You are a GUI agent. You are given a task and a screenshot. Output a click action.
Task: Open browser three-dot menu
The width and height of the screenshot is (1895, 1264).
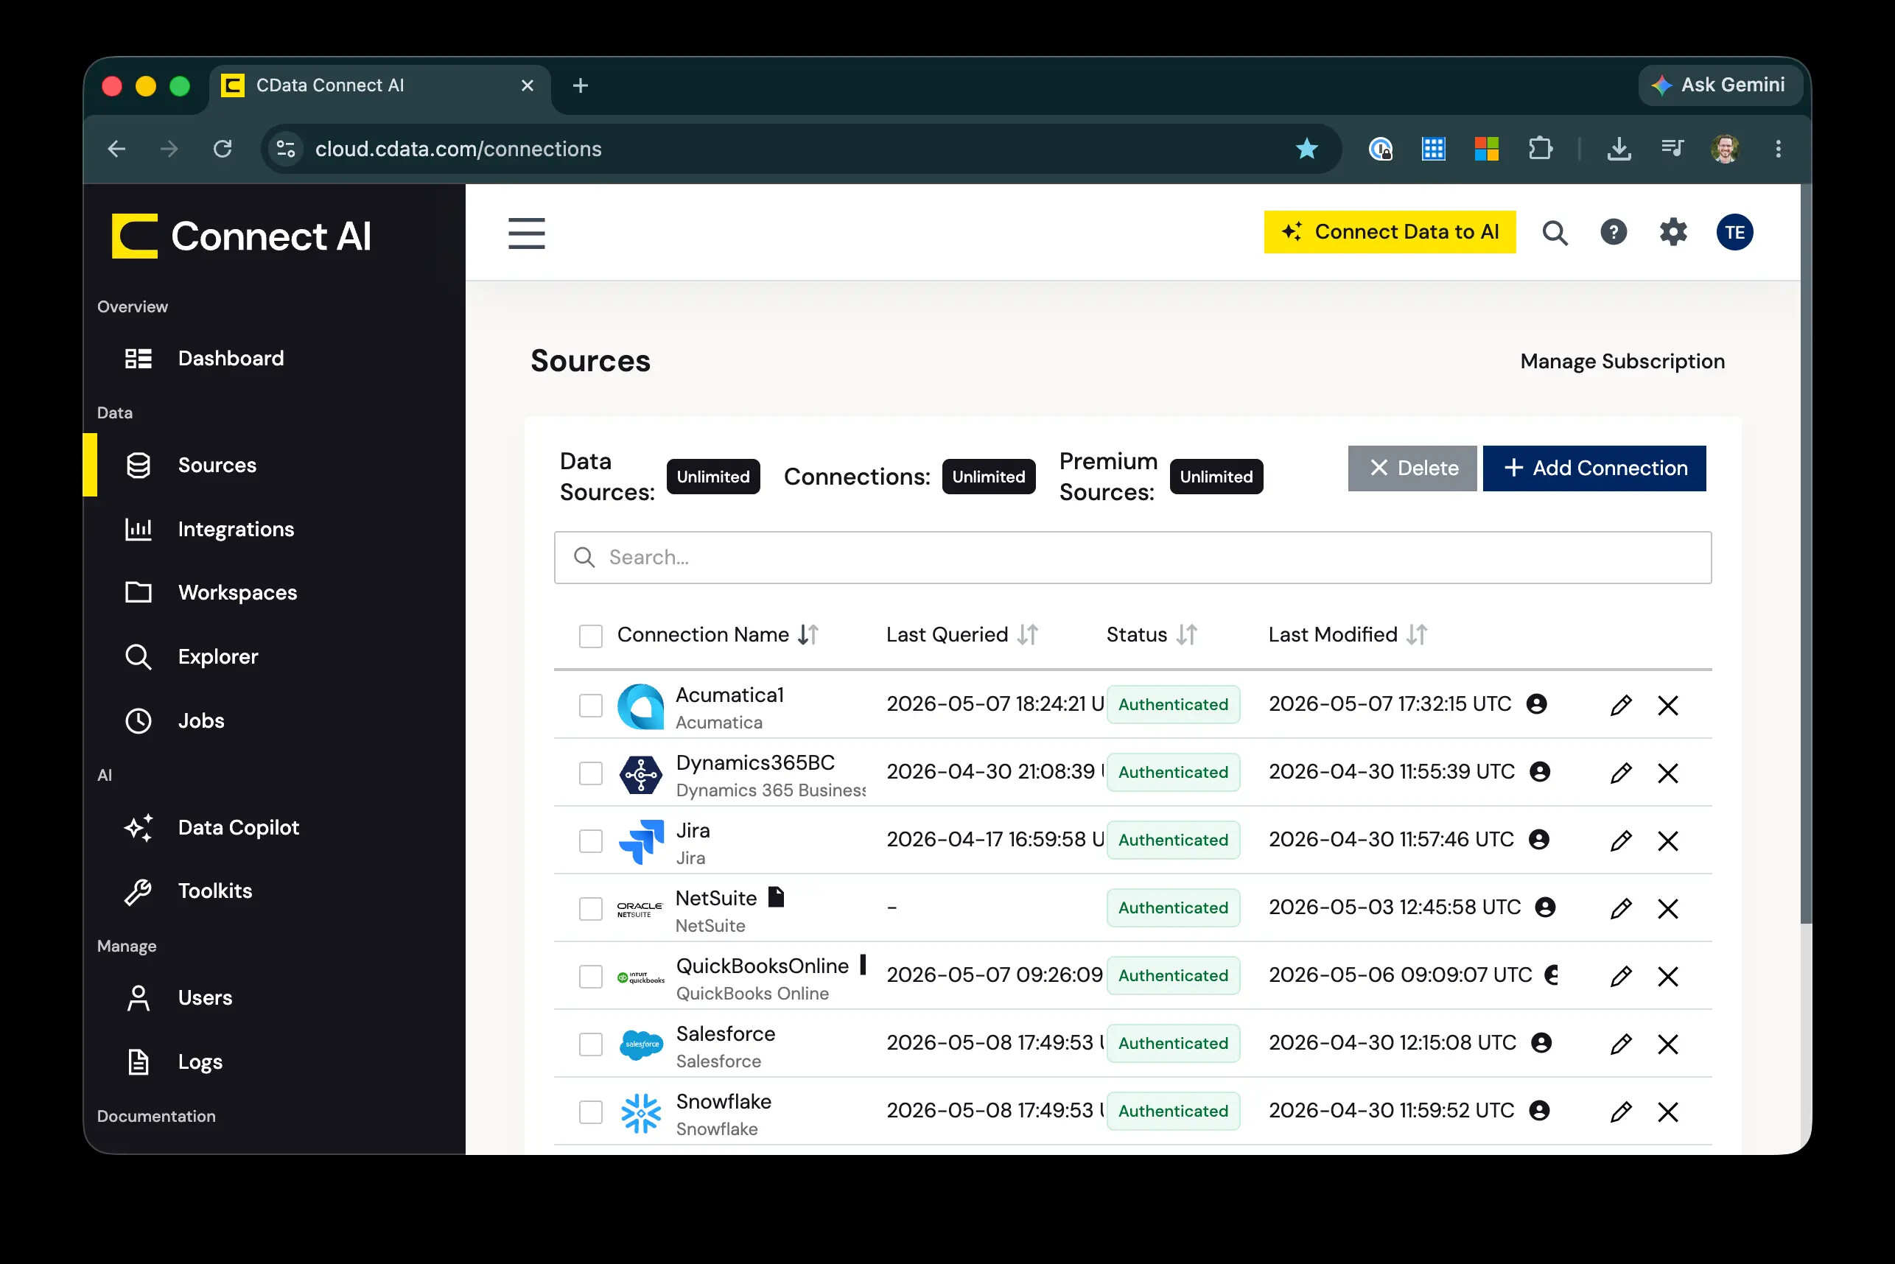1778,148
